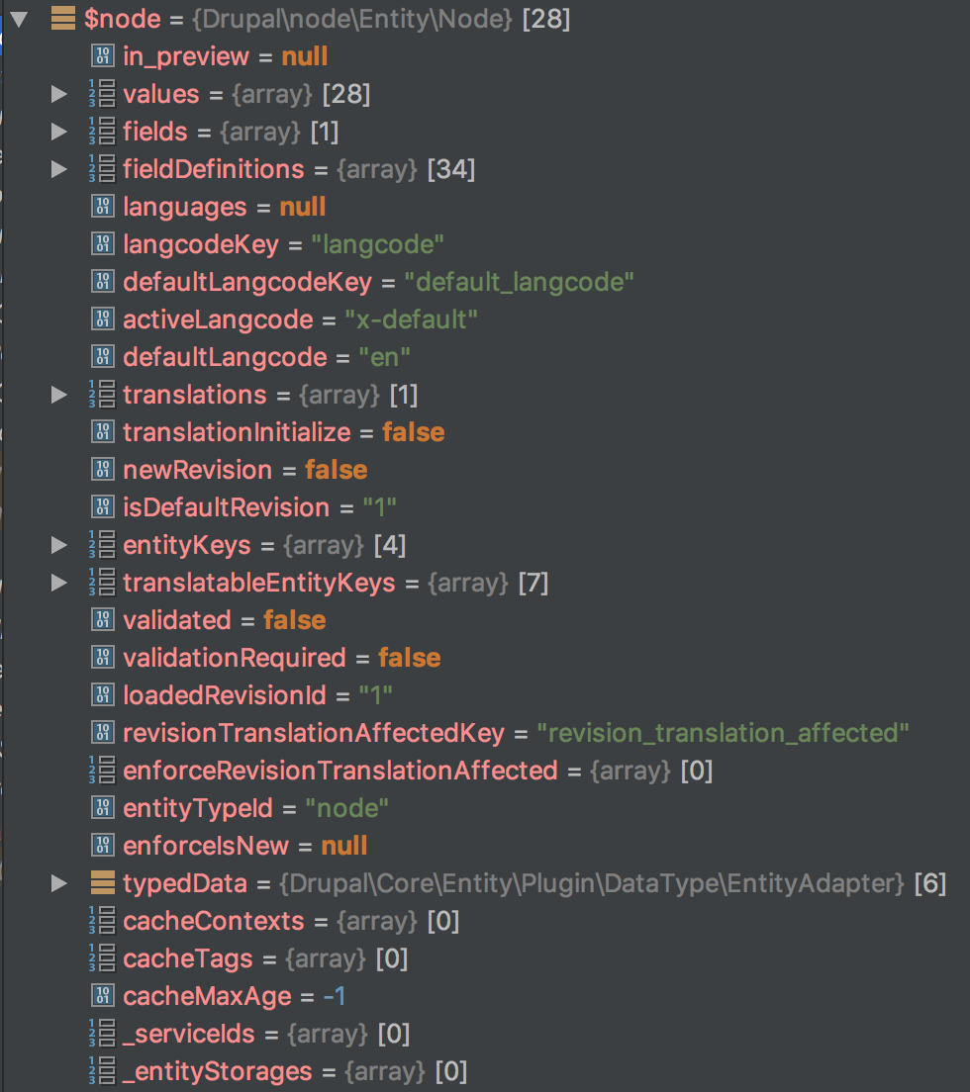Expand the values array row
Image resolution: width=970 pixels, height=1092 pixels.
tap(59, 94)
